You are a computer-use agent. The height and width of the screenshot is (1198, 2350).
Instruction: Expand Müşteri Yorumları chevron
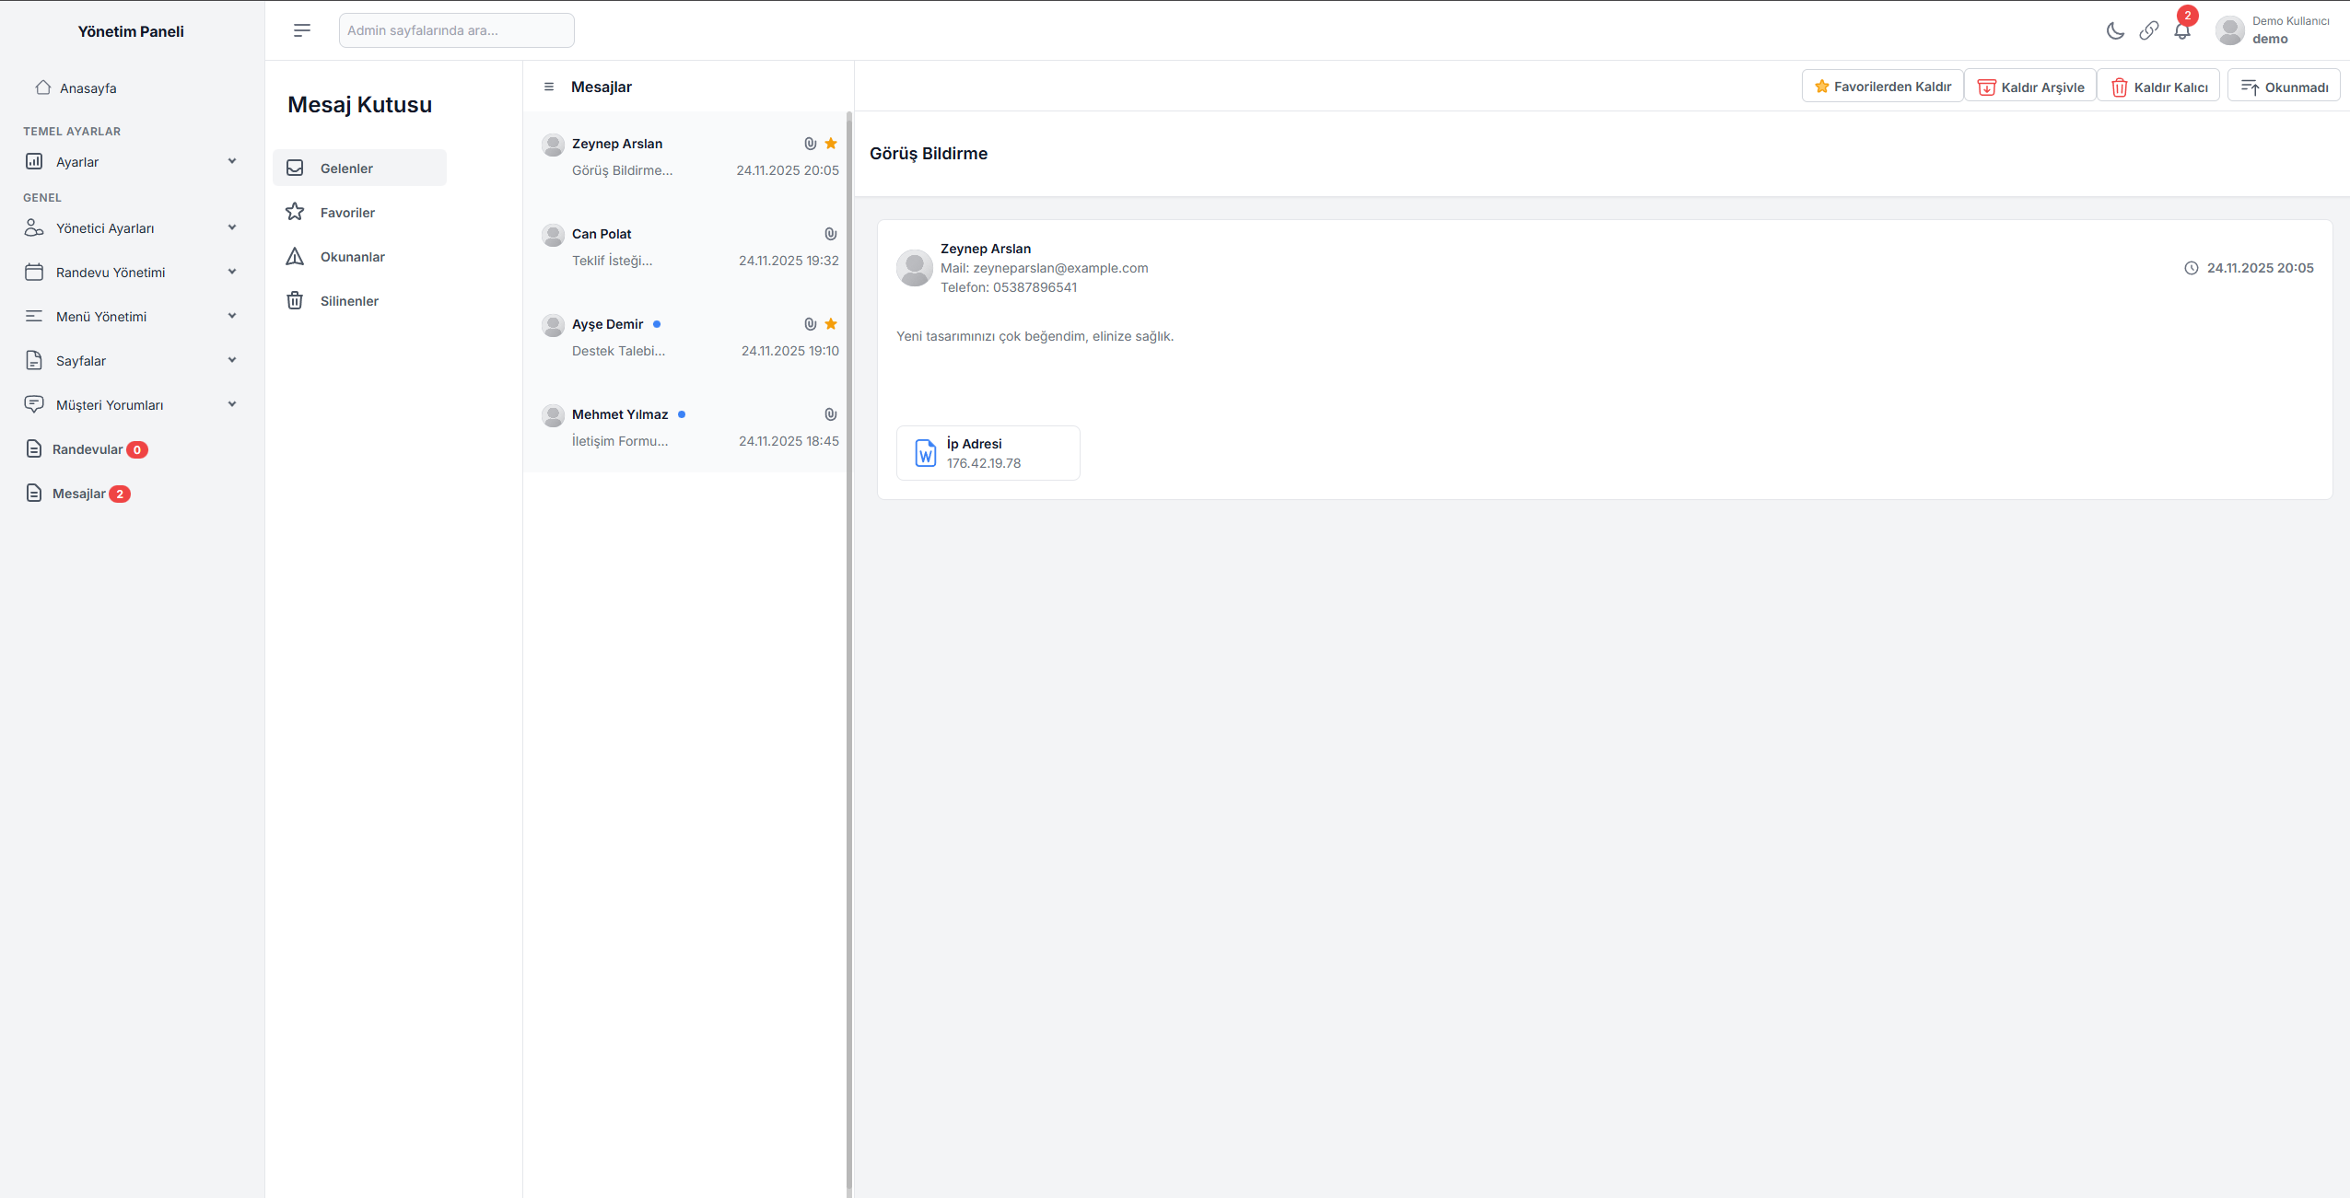[232, 404]
